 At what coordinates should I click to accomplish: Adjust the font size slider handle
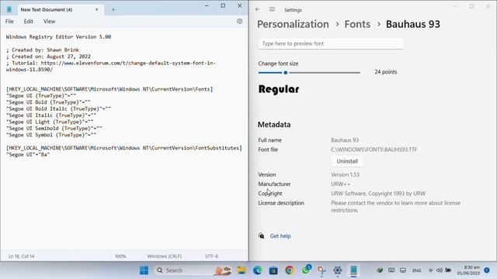pyautogui.click(x=286, y=72)
